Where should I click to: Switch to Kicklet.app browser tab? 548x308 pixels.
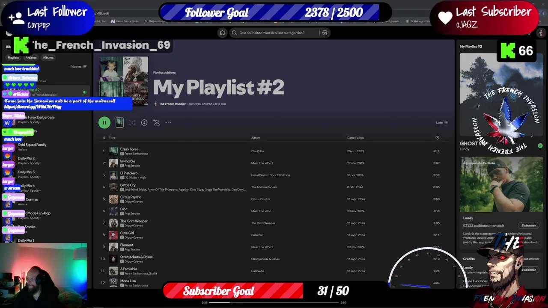click(418, 21)
